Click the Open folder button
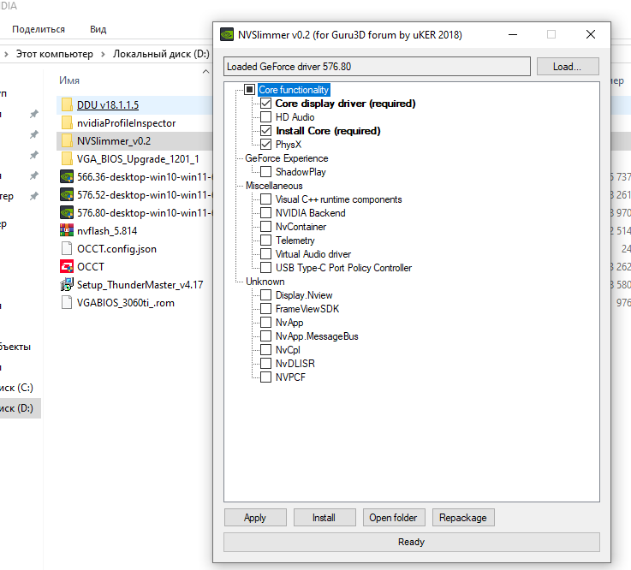 coord(394,518)
